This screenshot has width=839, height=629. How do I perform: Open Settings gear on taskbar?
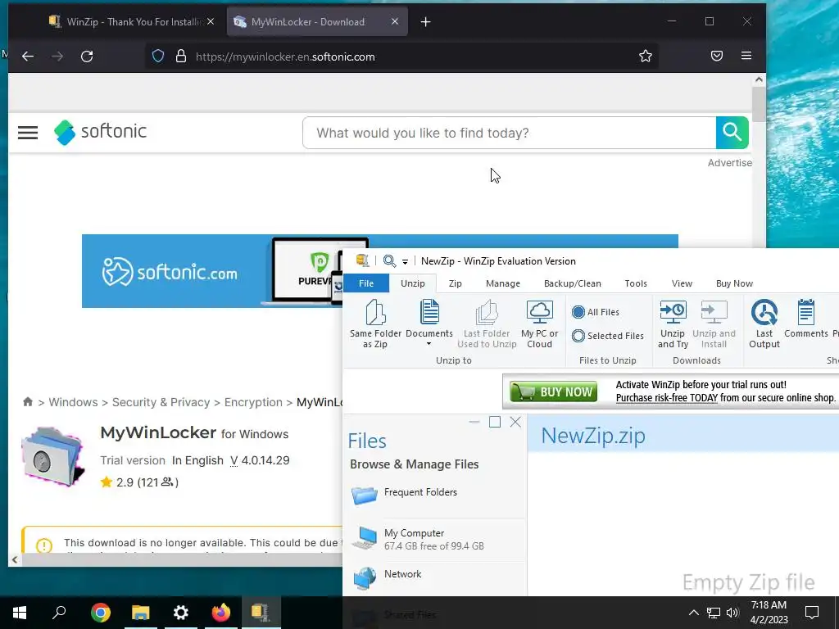tap(181, 613)
